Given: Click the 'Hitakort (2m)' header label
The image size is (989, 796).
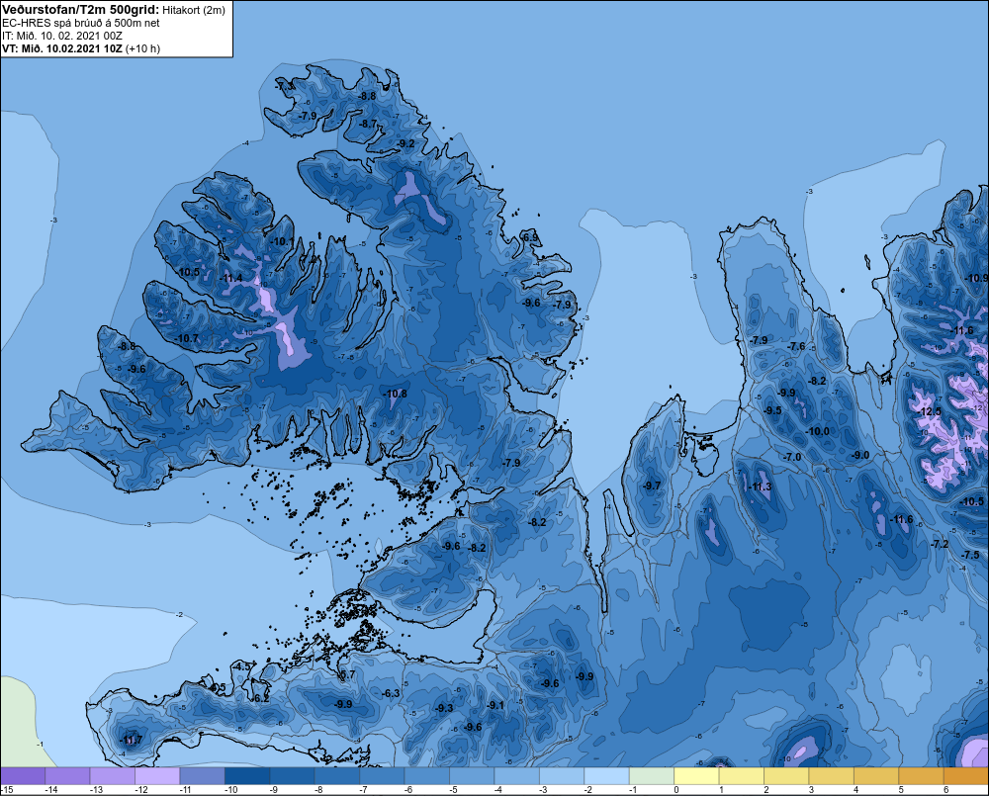Looking at the screenshot, I should [x=194, y=10].
